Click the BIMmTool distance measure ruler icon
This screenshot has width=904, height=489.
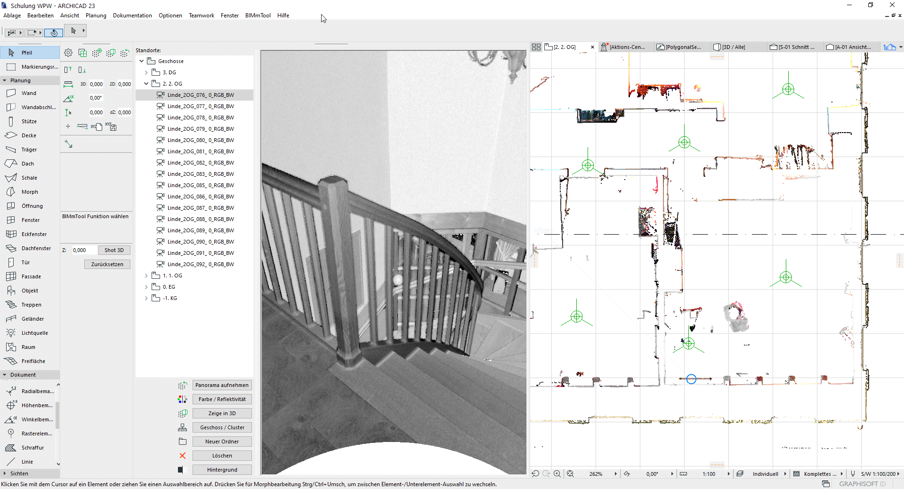pos(68,84)
